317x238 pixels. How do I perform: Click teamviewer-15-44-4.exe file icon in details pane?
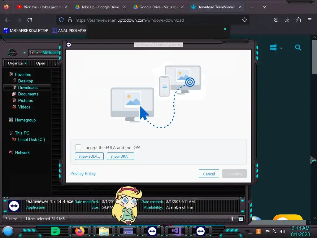[x=14, y=206]
